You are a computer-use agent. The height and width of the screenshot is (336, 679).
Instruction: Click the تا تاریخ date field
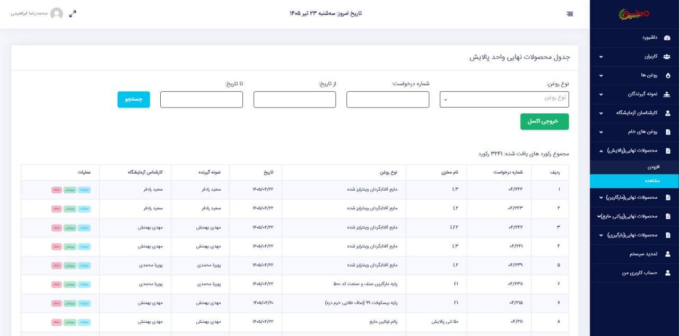pyautogui.click(x=202, y=99)
